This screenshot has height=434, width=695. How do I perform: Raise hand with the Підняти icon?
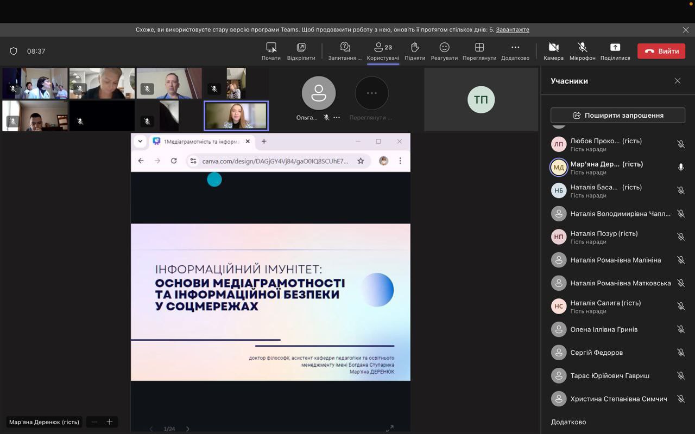click(415, 48)
